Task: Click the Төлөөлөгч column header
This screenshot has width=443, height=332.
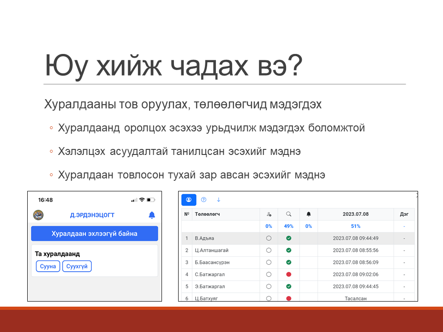Action: tap(208, 214)
